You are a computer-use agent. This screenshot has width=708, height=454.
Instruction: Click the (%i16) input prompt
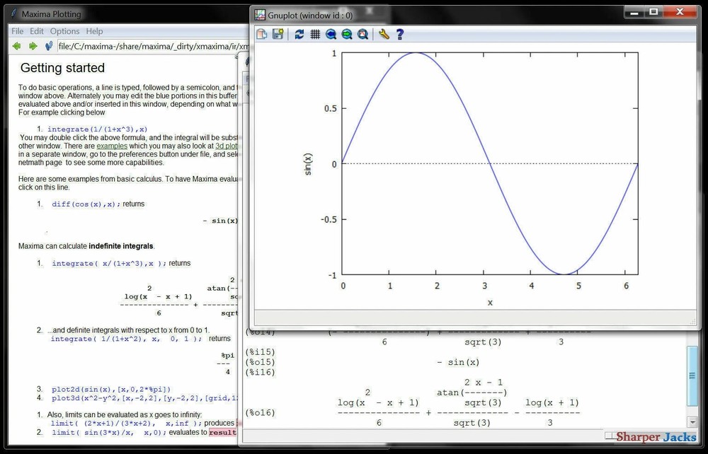260,372
